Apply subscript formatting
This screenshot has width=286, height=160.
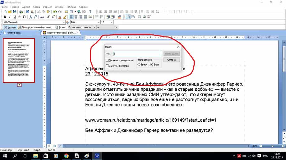click(x=30, y=17)
